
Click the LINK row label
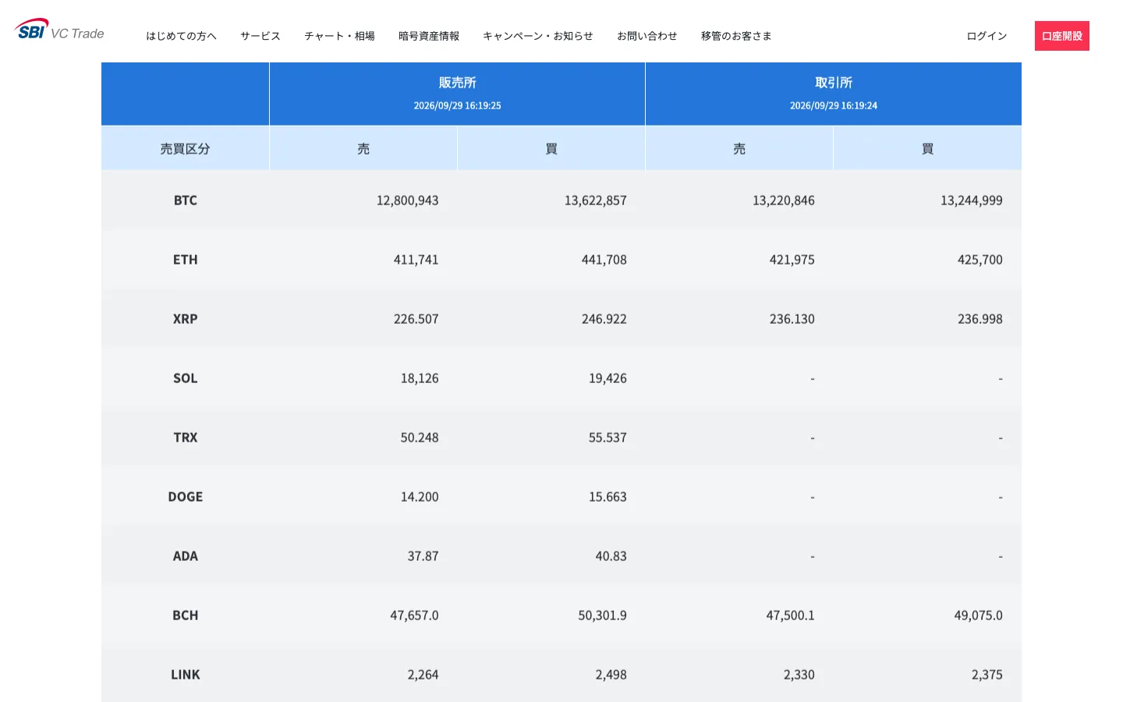coord(186,675)
